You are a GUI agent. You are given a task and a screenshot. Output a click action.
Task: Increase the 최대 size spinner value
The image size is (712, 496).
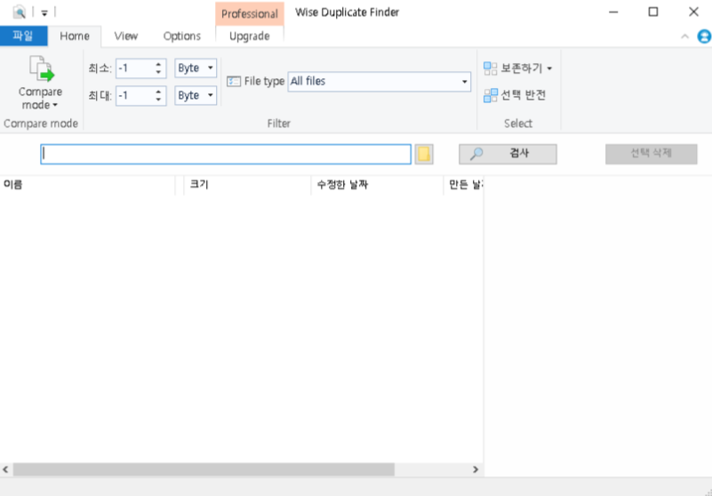tap(158, 92)
